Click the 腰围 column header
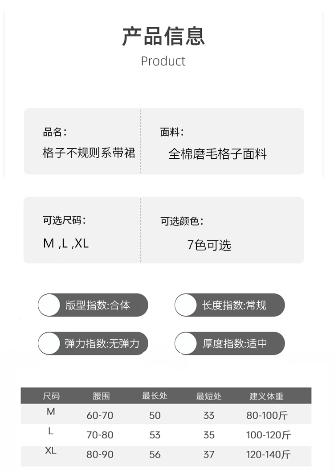Image resolution: width=334 pixels, height=474 pixels. [x=101, y=396]
